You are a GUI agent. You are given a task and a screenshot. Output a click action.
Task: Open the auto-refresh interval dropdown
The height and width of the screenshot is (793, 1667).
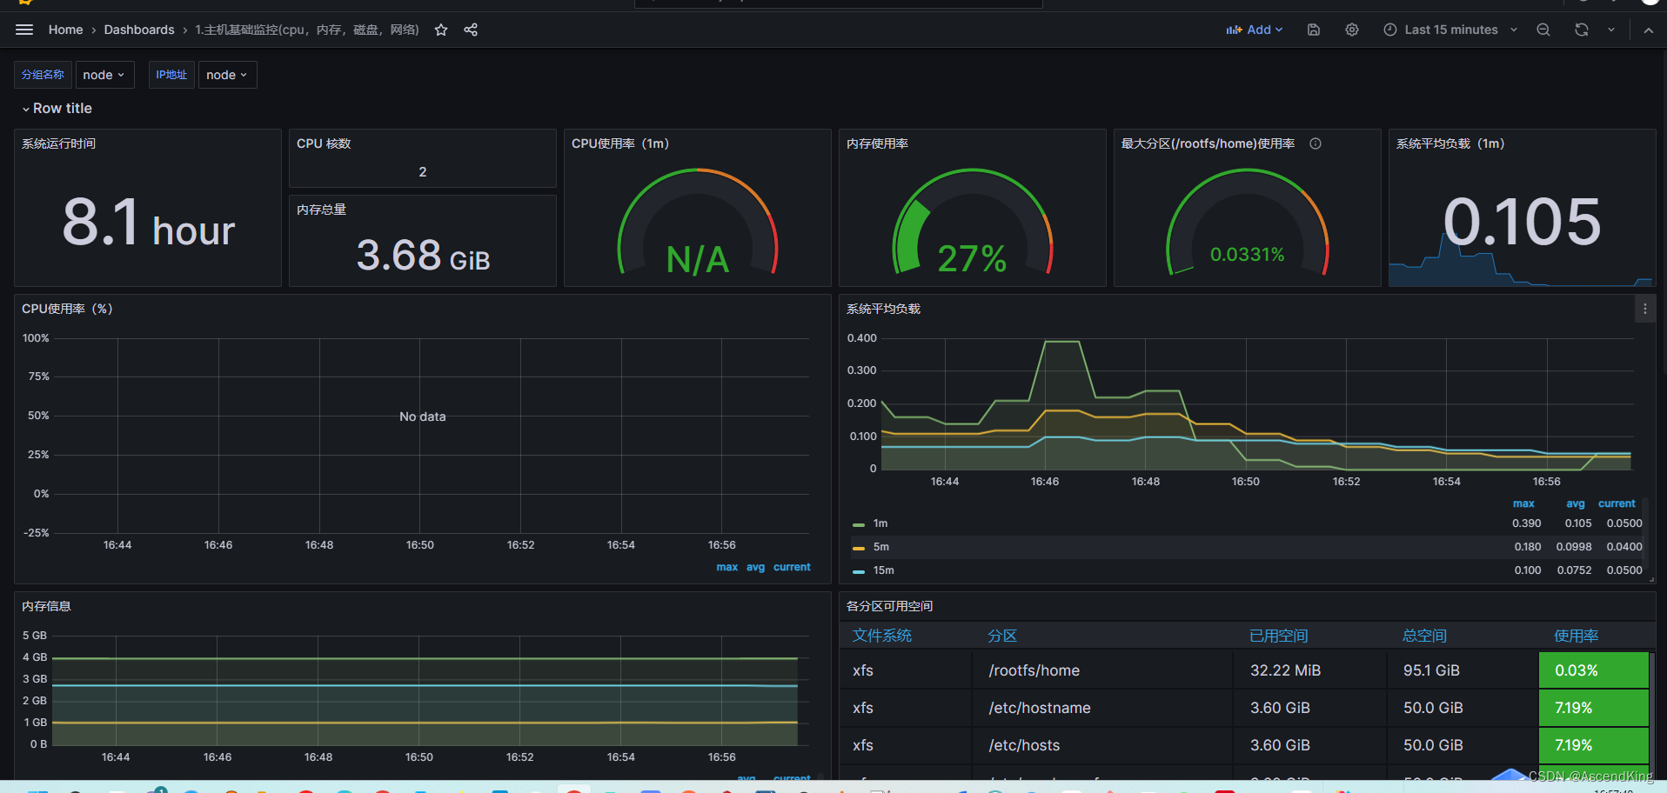(1611, 29)
